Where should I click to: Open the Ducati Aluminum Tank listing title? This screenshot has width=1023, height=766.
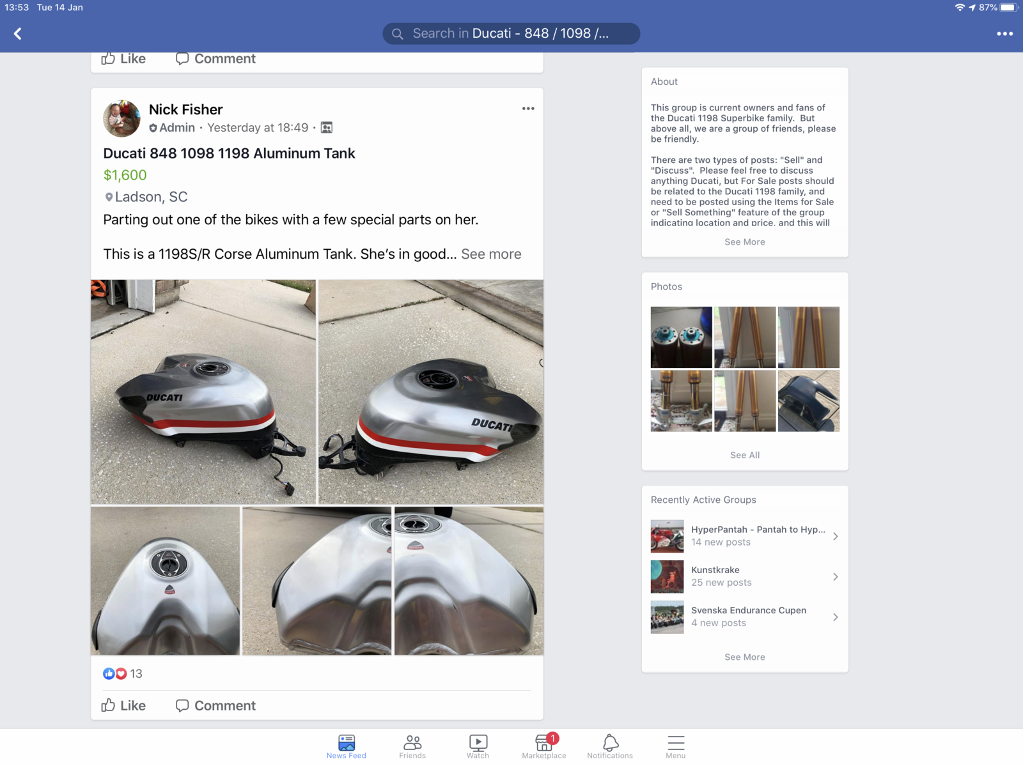click(x=229, y=153)
